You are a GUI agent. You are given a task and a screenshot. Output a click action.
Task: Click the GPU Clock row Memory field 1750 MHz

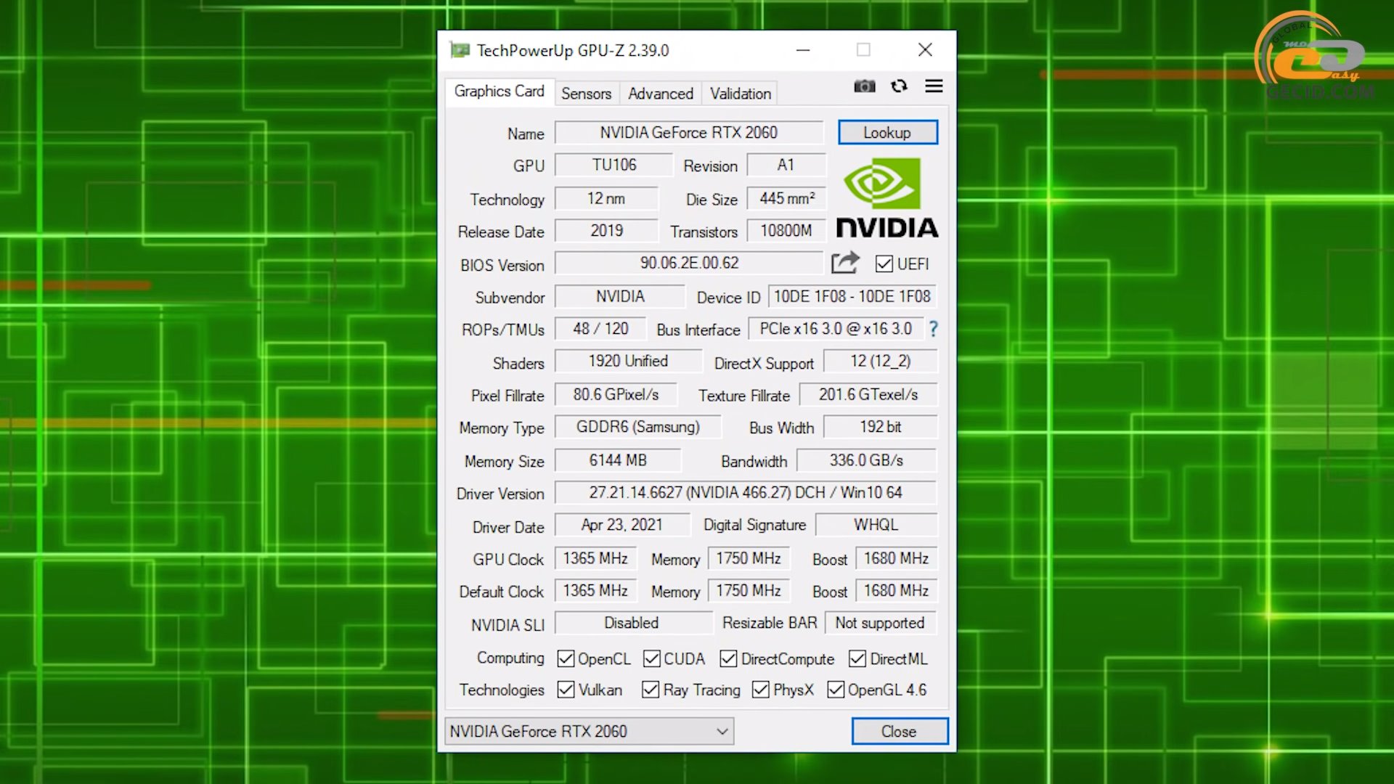tap(749, 558)
